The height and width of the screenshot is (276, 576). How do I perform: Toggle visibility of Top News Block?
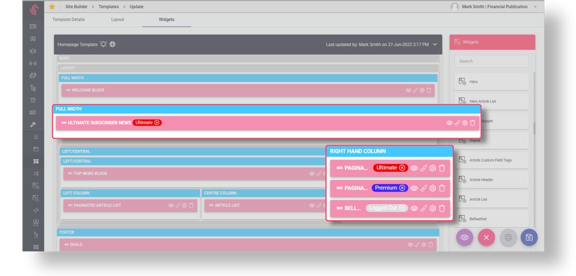click(312, 173)
